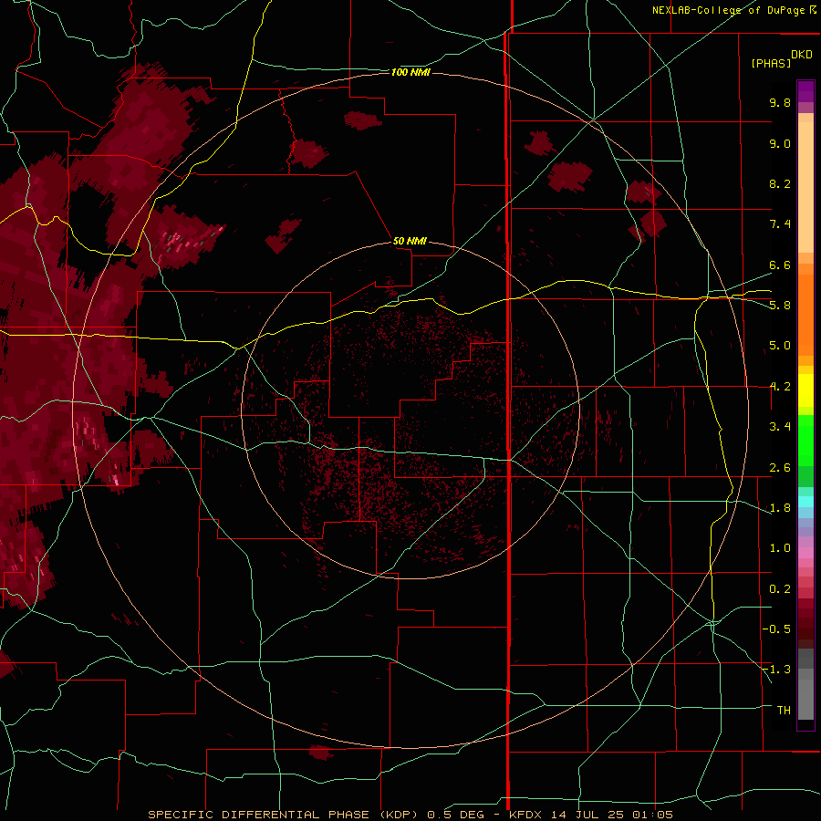Click the 5.0 color scale value

click(780, 346)
